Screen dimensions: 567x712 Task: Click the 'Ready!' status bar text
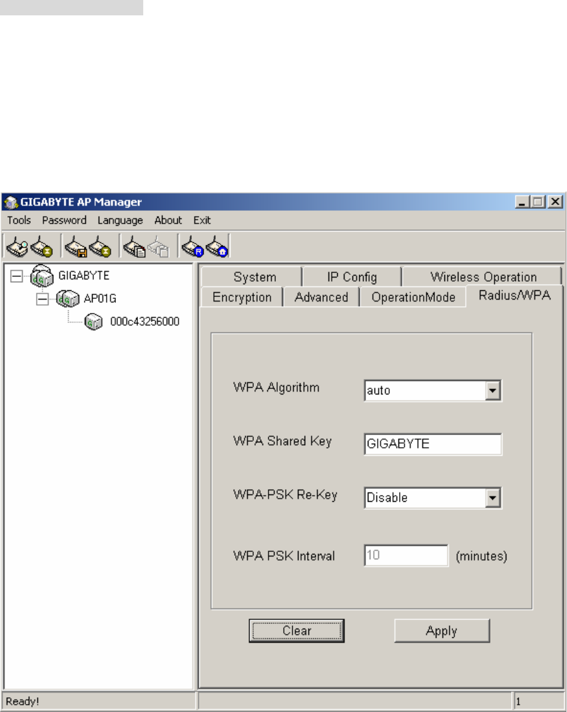pyautogui.click(x=22, y=701)
